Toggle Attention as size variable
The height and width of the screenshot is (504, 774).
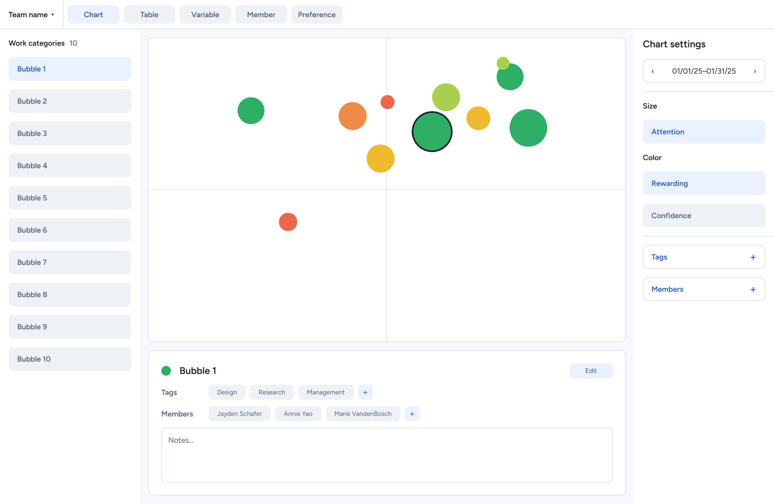(704, 132)
